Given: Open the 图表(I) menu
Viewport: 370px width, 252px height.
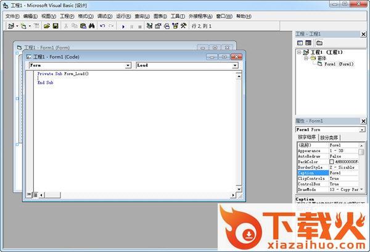Looking at the screenshot, I should [160, 16].
